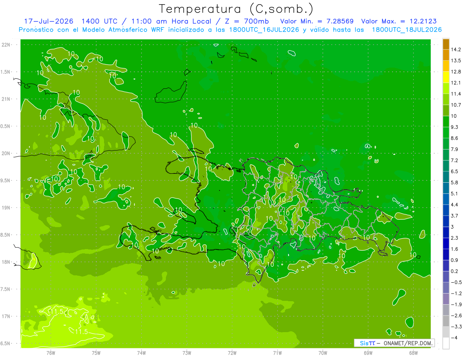Pick the gray swatch between -2.6 and -3.3

446,321
